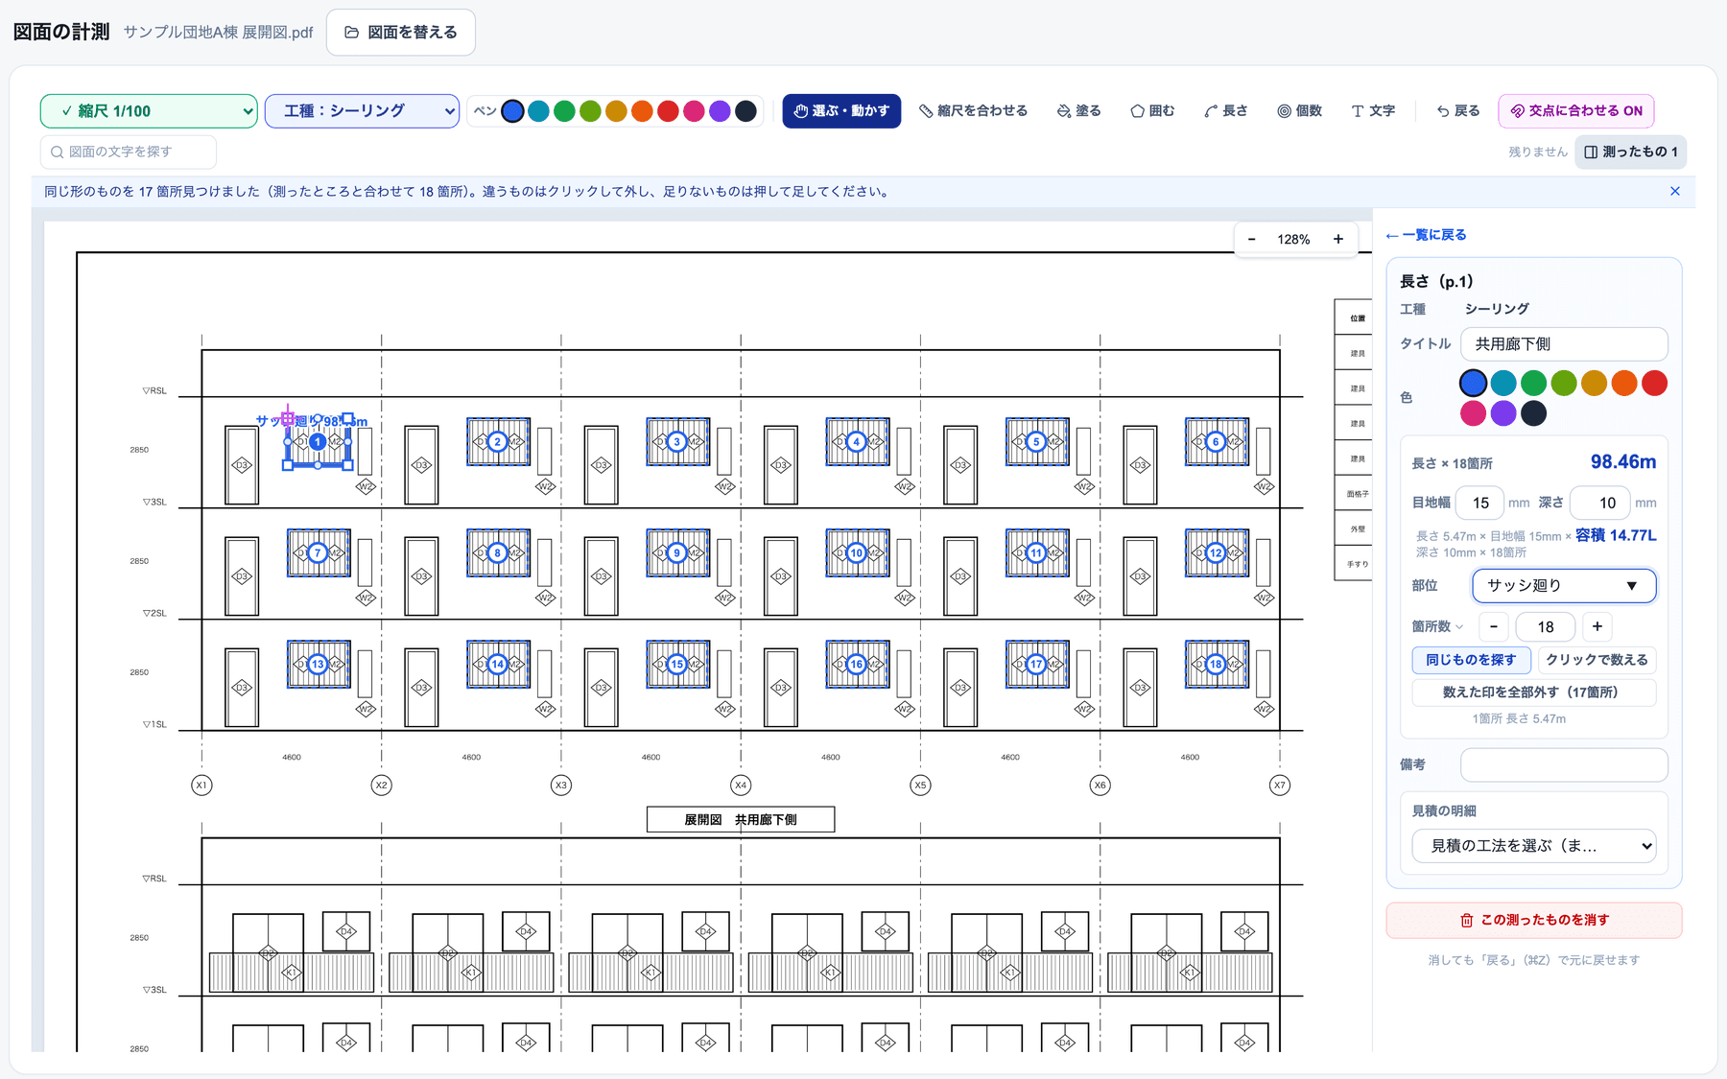Click the 備考 notes field
1727x1079 pixels.
1564,765
